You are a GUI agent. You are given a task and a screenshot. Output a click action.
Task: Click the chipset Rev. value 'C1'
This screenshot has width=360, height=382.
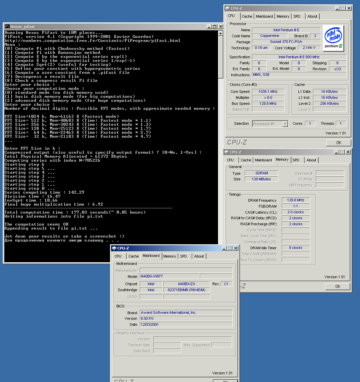(x=226, y=284)
